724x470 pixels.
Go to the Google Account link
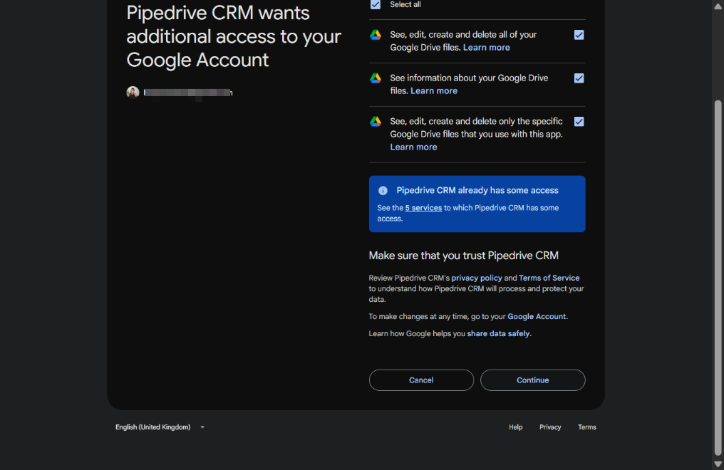[537, 317]
